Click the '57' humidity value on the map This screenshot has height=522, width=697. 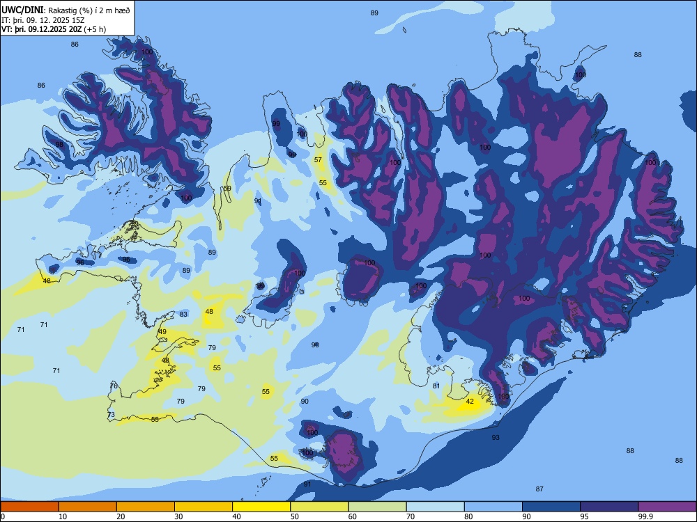(318, 159)
